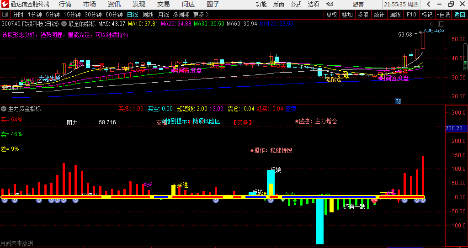The image size is (468, 248).
Task: Click the ★监控: 主力增仓 text
Action: coord(316,121)
